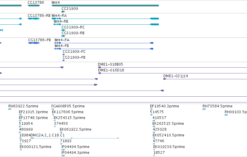
Task: Click the 514575 label
Action: (157, 112)
